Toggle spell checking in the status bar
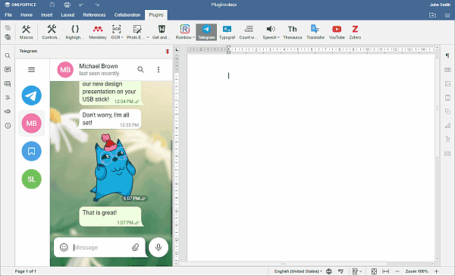Image resolution: width=455 pixels, height=276 pixels. tap(341, 271)
